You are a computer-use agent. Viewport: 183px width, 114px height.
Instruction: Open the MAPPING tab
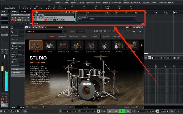point(117,36)
